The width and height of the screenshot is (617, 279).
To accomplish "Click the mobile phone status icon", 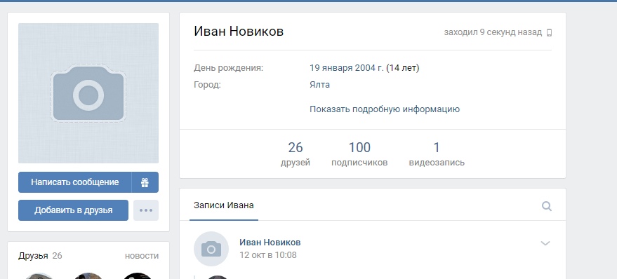I will (550, 33).
